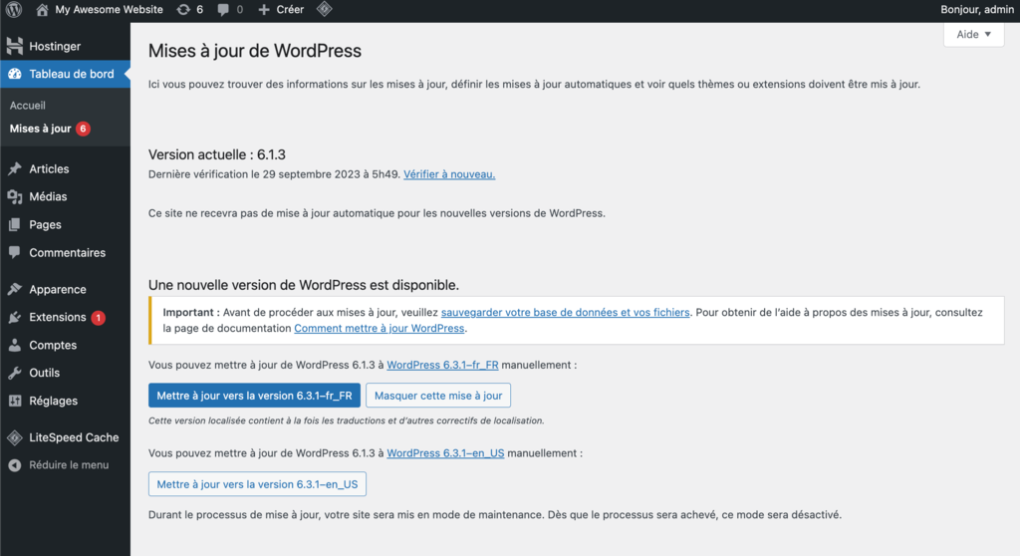Click the comment count 0 in admin bar
This screenshot has width=1020, height=556.
tap(239, 10)
